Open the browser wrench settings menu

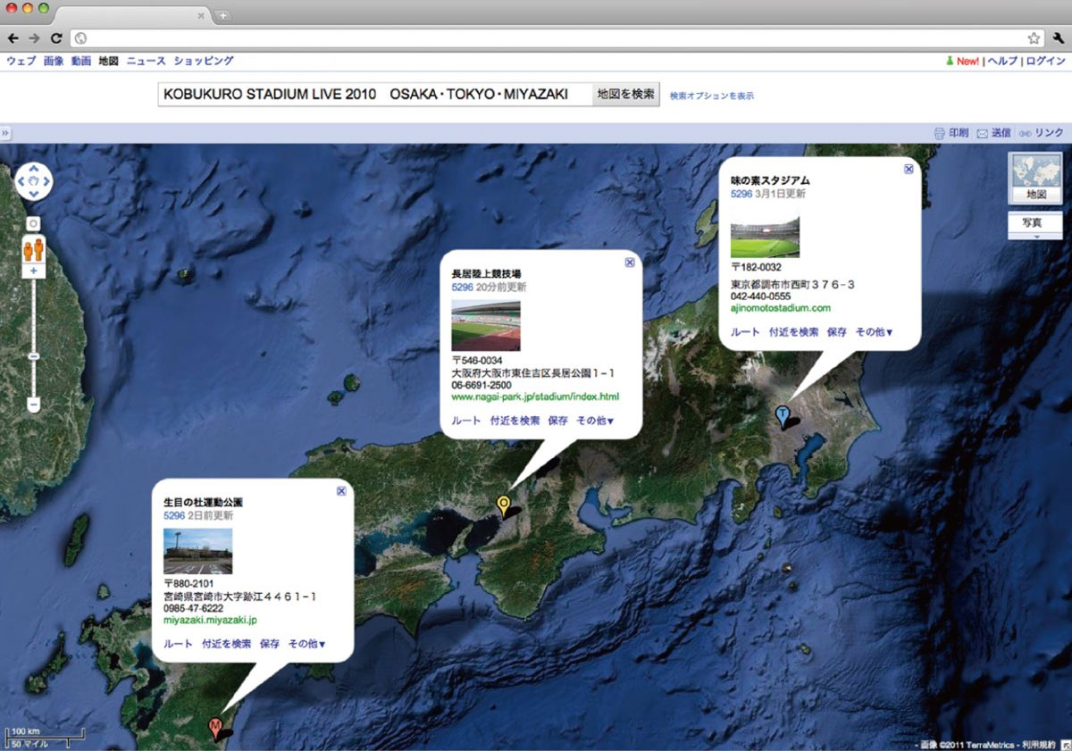click(1059, 38)
